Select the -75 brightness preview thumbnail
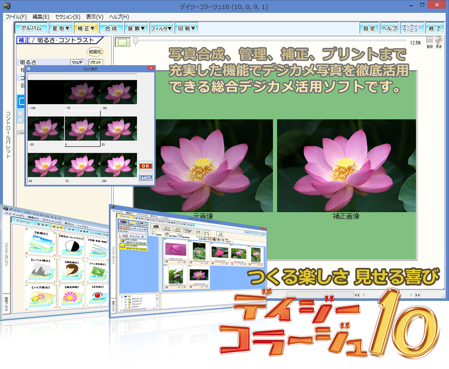Image resolution: width=449 pixels, height=369 pixels. [x=82, y=92]
